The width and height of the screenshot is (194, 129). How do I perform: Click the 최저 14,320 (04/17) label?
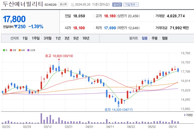pyautogui.click(x=118, y=109)
